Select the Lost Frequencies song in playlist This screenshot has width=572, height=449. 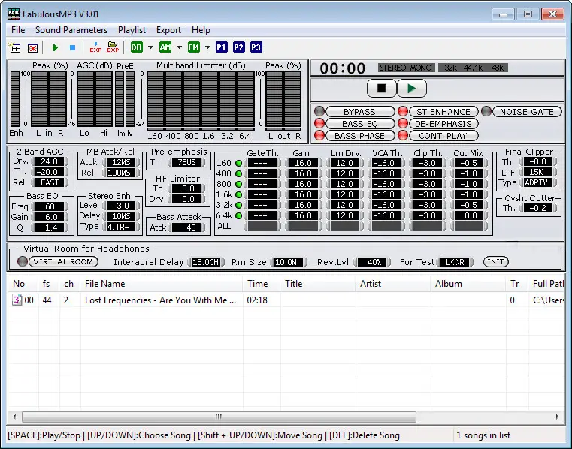[x=160, y=300]
